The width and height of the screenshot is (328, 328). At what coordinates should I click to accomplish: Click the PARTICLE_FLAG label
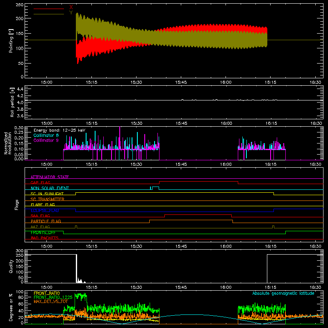click(46, 221)
